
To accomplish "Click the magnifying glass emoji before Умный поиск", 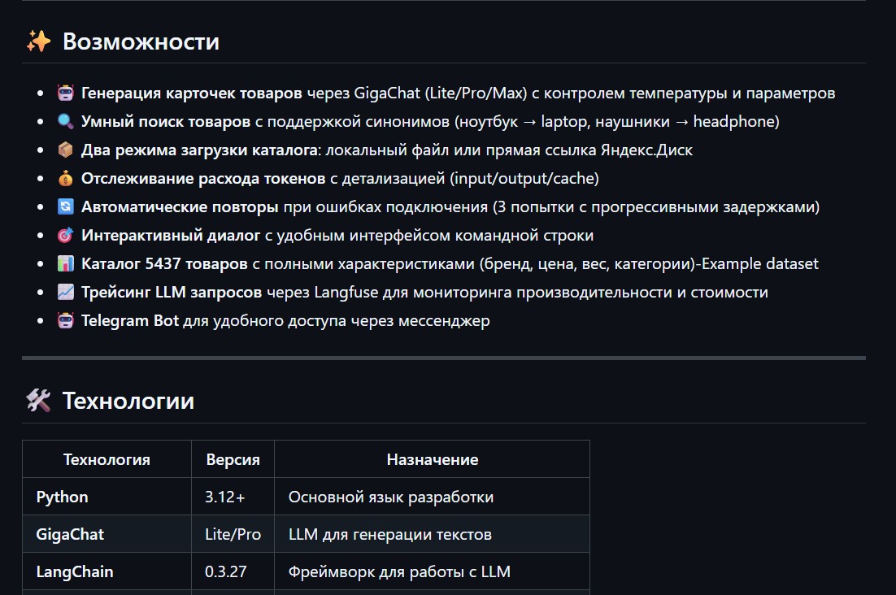I will 66,122.
